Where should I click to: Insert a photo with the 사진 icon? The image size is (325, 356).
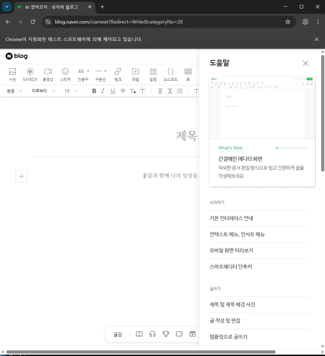[13, 74]
